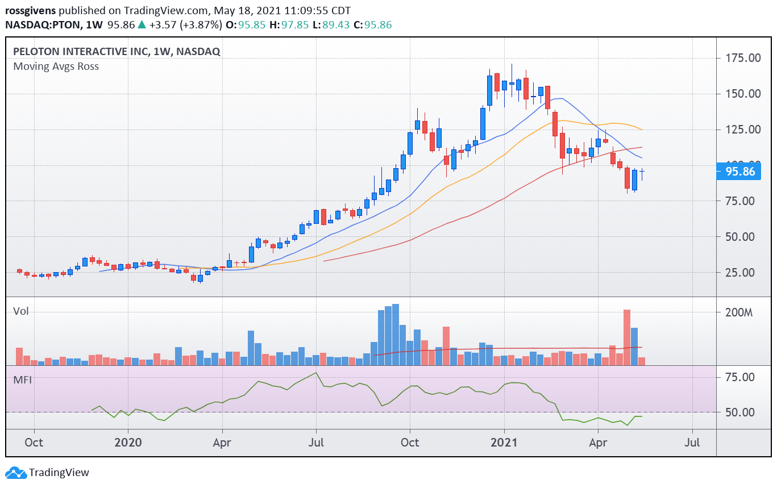Select the rossgivens author name
This screenshot has height=488, width=777.
(31, 11)
